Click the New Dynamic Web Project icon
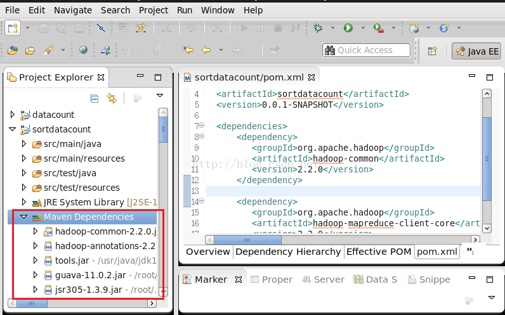Viewport: 505px width, 315px height. pyautogui.click(x=414, y=28)
